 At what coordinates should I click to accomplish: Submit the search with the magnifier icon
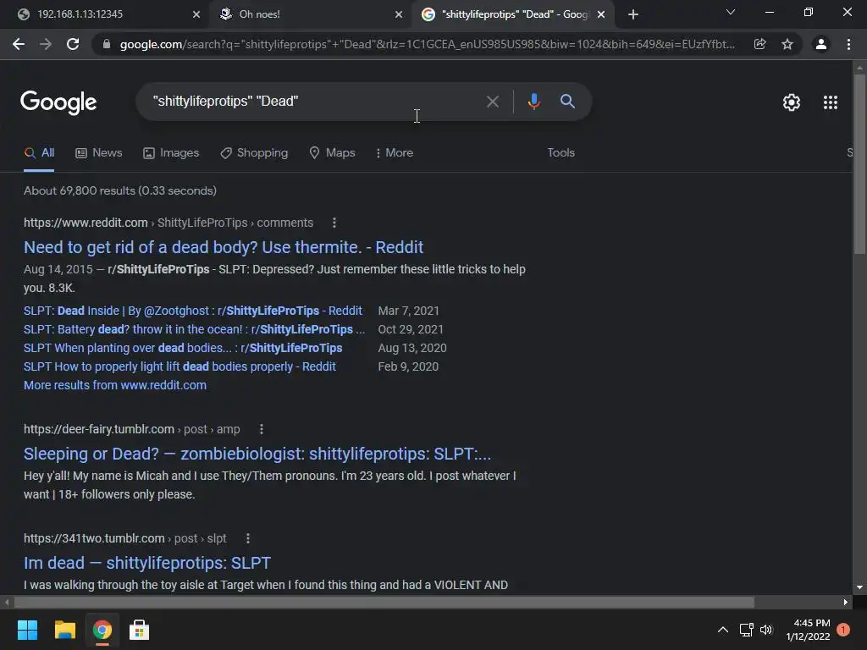click(x=567, y=102)
